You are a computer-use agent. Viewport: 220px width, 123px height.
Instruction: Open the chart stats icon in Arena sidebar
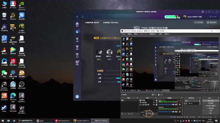point(77,63)
